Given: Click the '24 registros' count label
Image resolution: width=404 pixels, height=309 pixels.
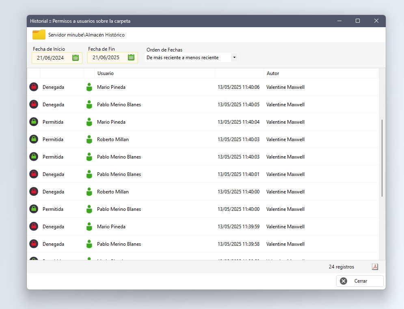Looking at the screenshot, I should (341, 267).
